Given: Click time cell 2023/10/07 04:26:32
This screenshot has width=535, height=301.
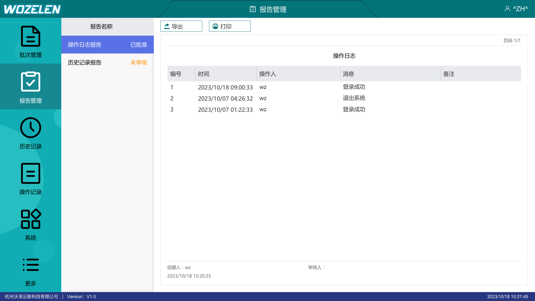Looking at the screenshot, I should (225, 98).
